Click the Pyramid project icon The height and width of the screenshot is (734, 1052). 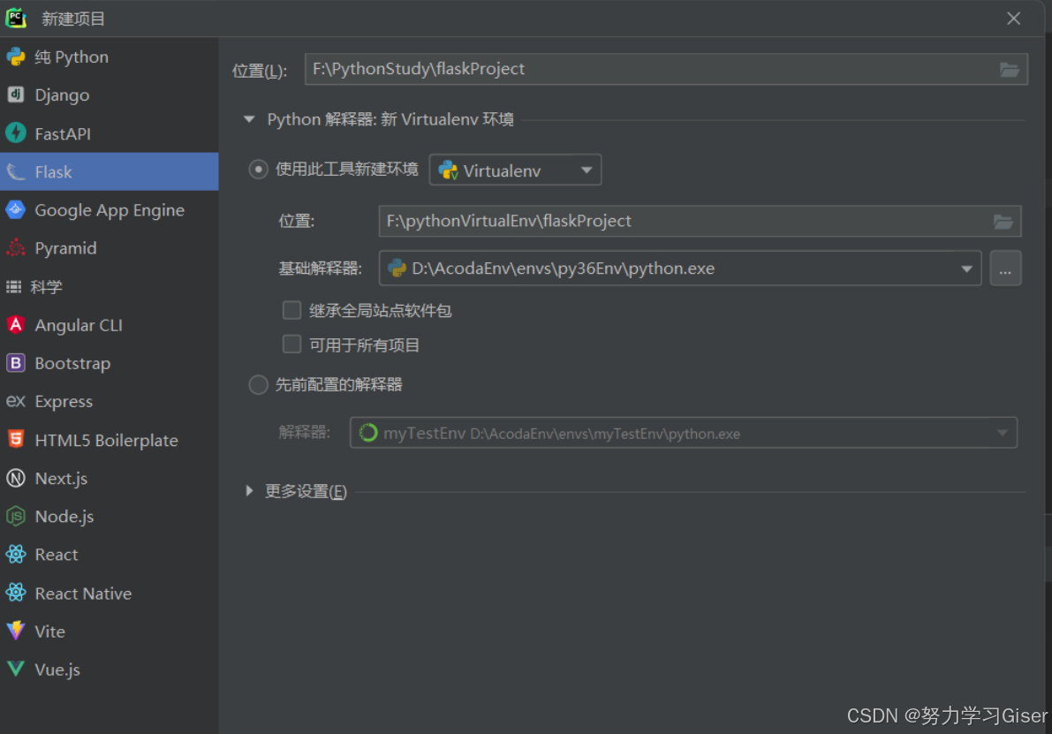16,248
